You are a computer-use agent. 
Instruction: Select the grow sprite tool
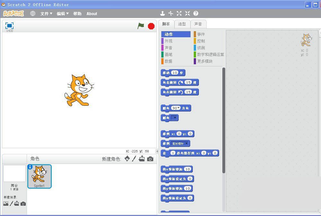pyautogui.click(x=179, y=14)
